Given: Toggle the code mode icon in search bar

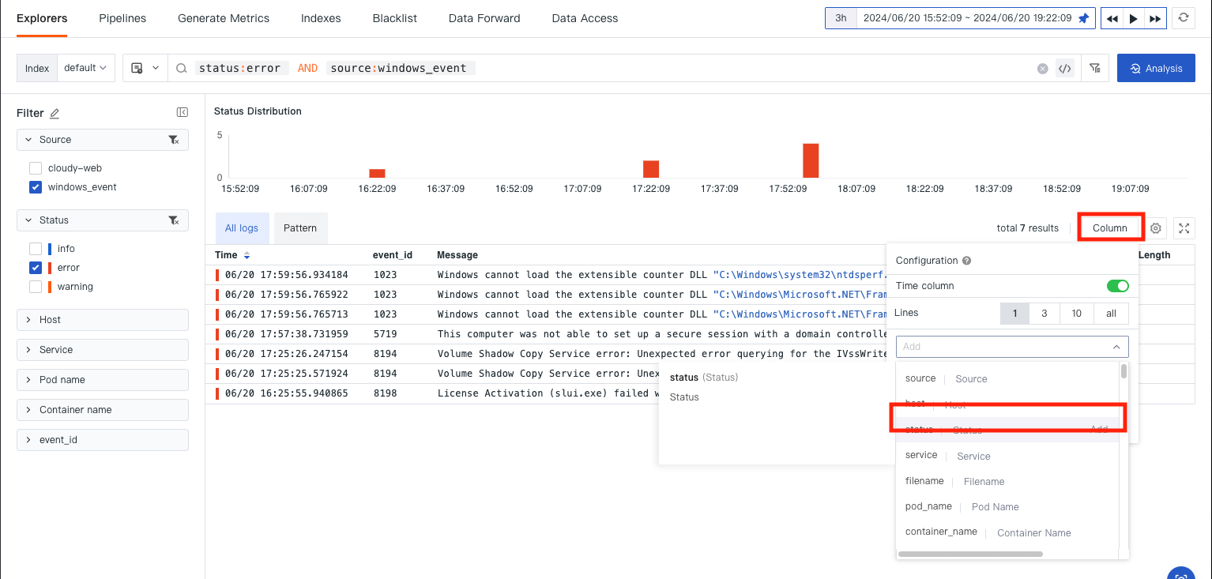Looking at the screenshot, I should click(1065, 69).
